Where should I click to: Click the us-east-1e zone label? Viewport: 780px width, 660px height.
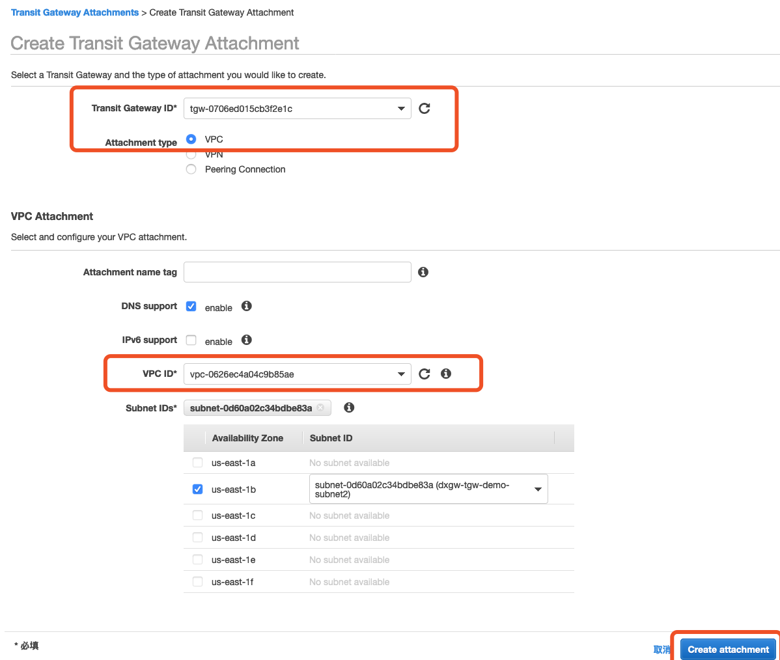[233, 560]
